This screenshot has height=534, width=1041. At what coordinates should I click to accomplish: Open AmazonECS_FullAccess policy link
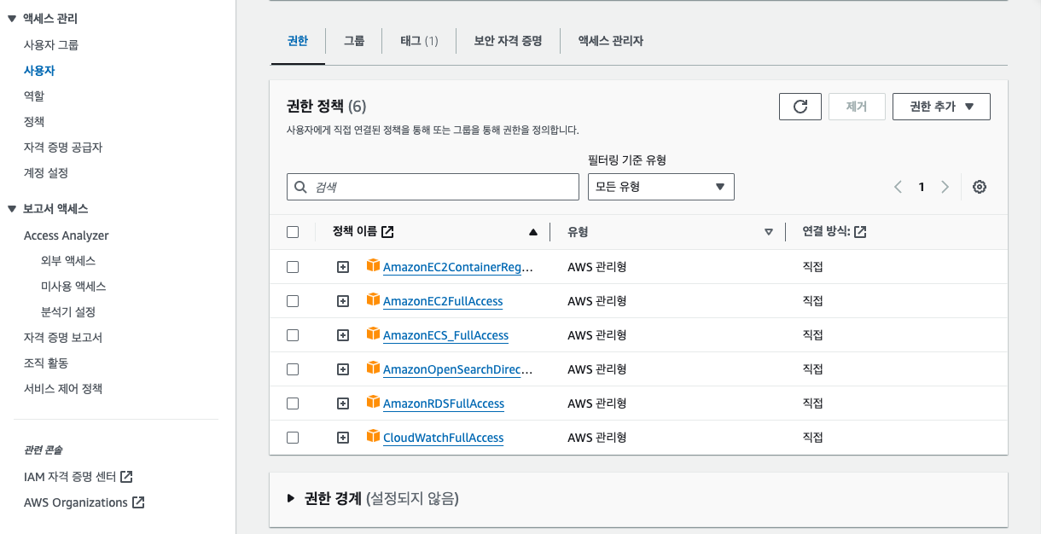click(x=445, y=335)
